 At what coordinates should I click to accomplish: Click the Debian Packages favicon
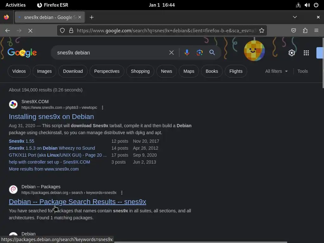pyautogui.click(x=13, y=190)
